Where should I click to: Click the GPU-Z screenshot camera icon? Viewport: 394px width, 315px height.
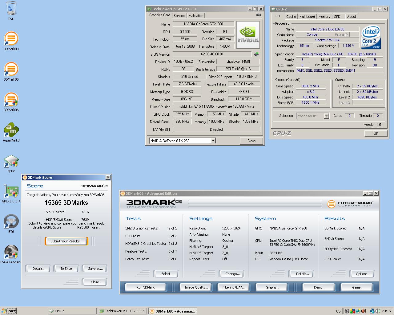coord(259,15)
